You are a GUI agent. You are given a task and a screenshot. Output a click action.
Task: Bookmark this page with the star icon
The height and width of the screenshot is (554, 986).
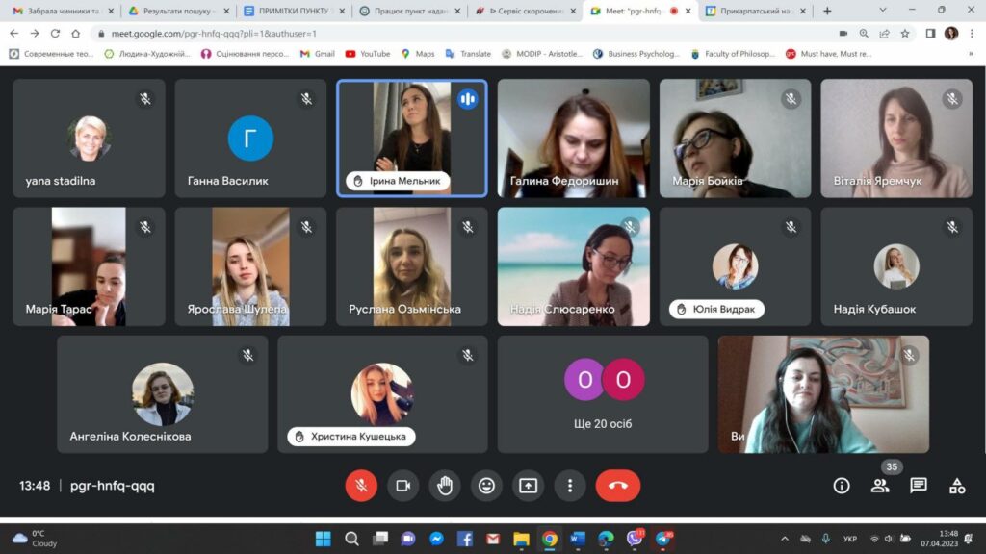[x=905, y=33]
